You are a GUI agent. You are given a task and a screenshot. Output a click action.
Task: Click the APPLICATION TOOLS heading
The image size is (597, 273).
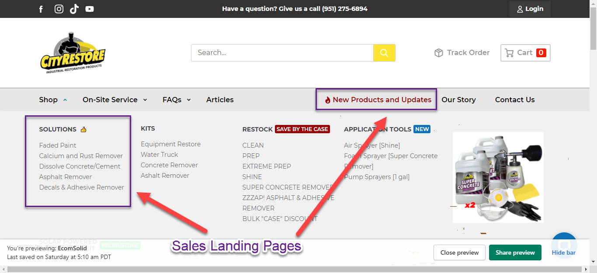378,129
